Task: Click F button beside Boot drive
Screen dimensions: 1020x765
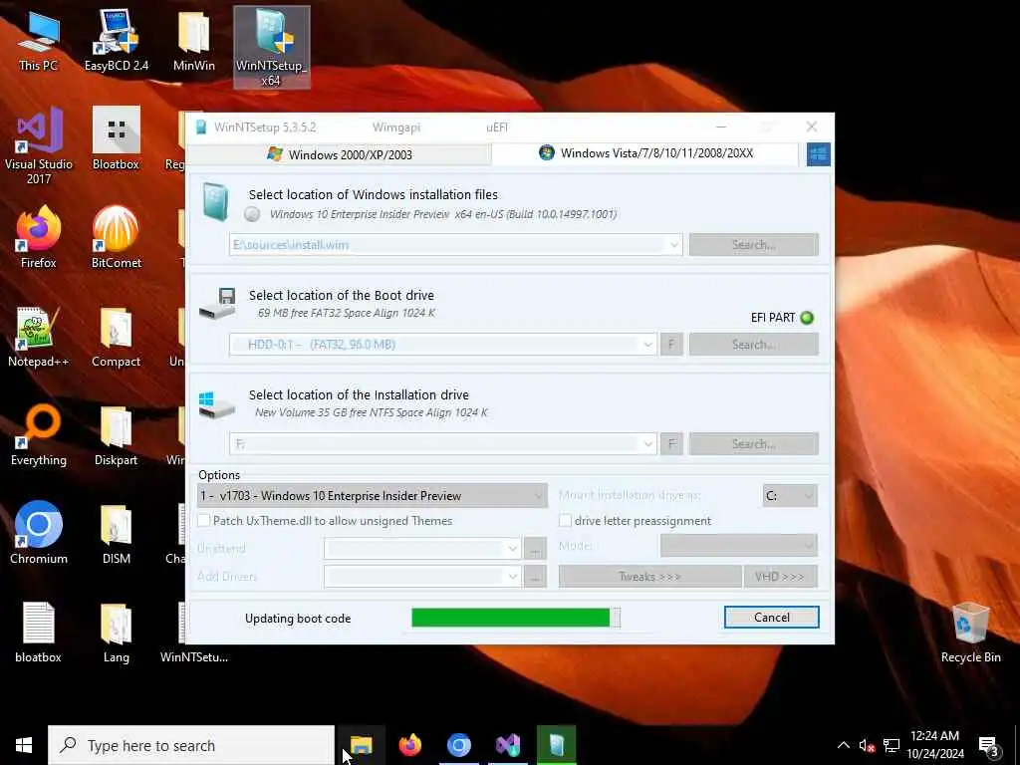Action: click(671, 344)
